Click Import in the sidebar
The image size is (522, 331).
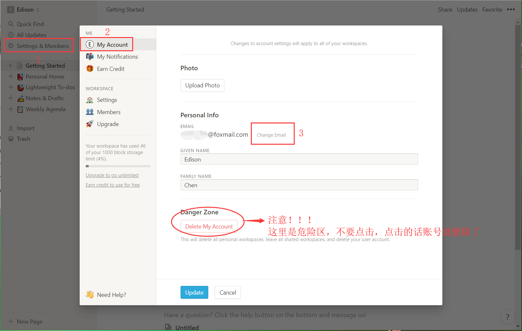25,128
